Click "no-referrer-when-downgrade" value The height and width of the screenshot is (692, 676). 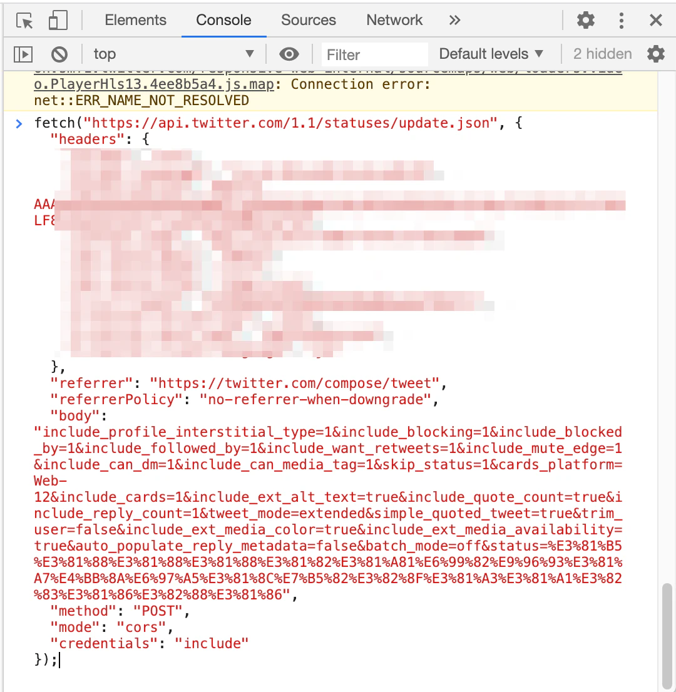[x=315, y=399]
